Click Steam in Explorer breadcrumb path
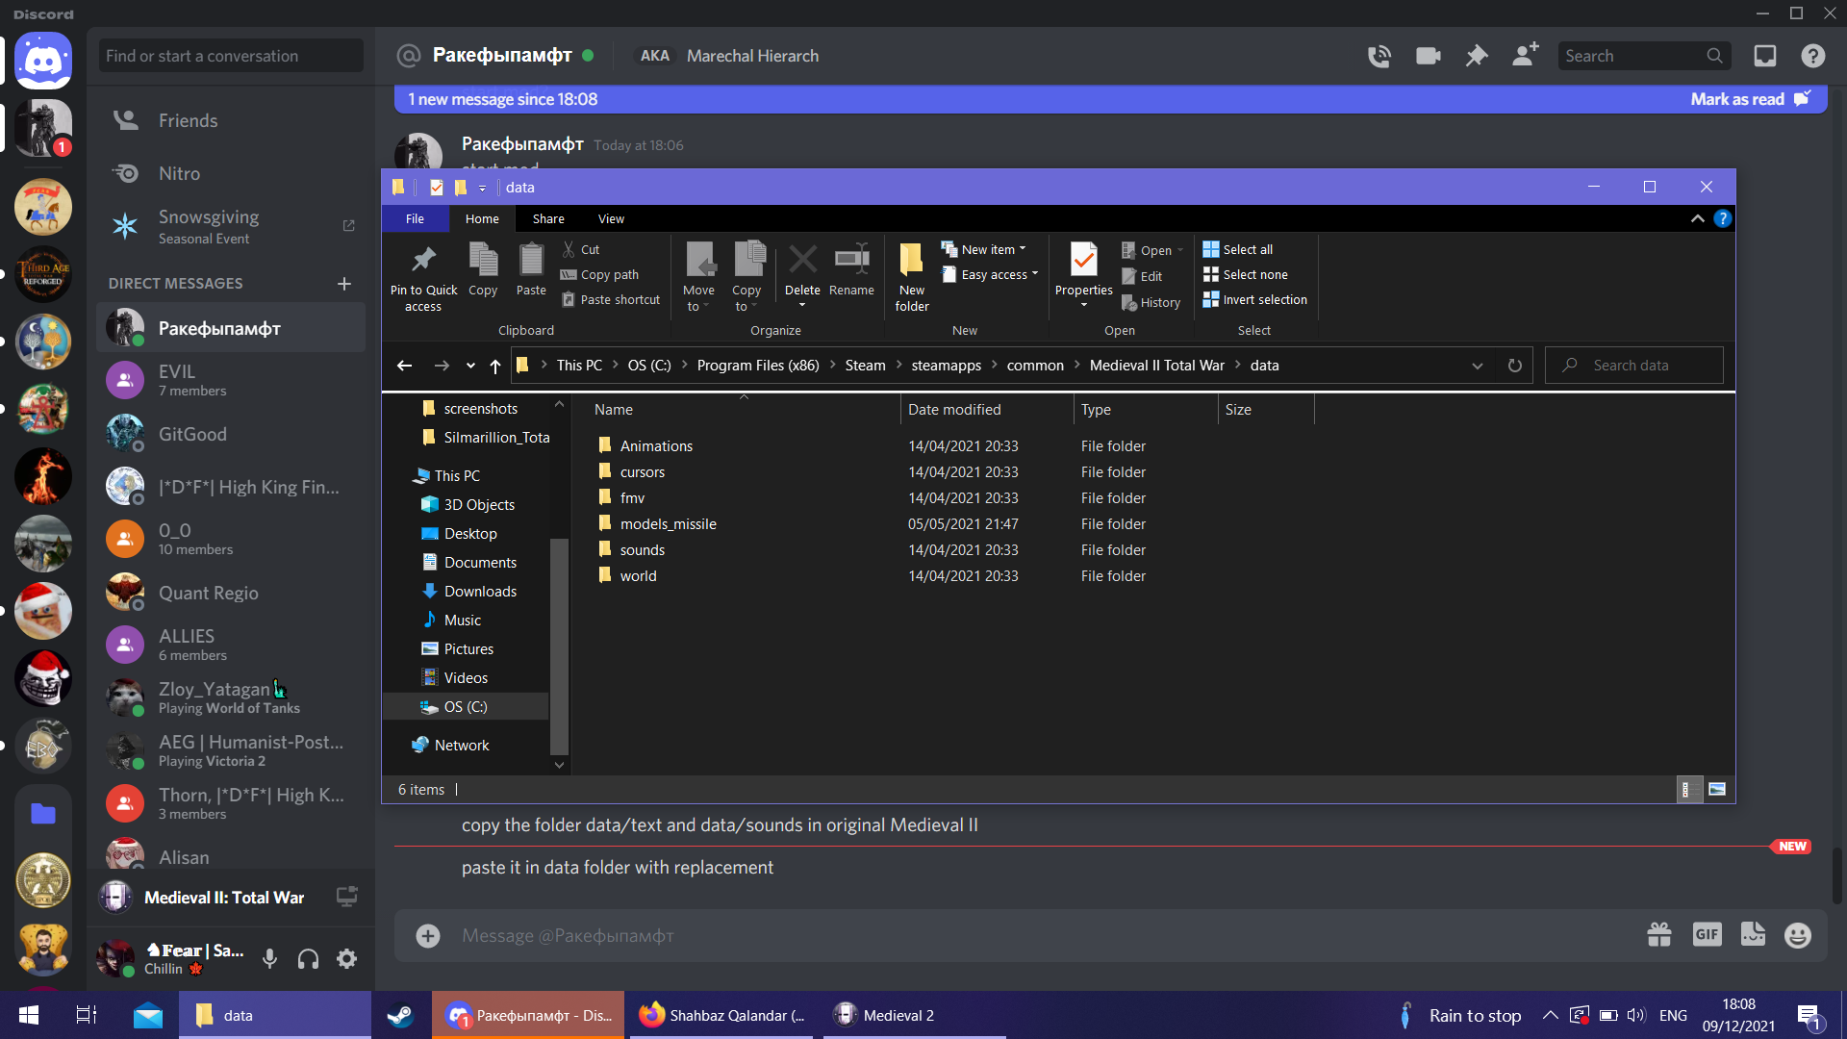The height and width of the screenshot is (1039, 1847). (x=865, y=366)
